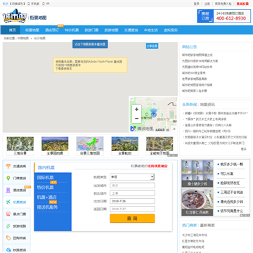Click the VR icon in the top bar
The image size is (253, 253).
(44, 4)
